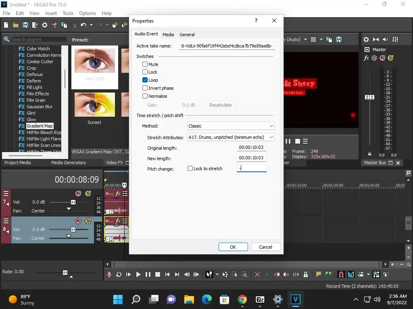
Task: Adjust the playback Rate slider
Action: point(65,272)
